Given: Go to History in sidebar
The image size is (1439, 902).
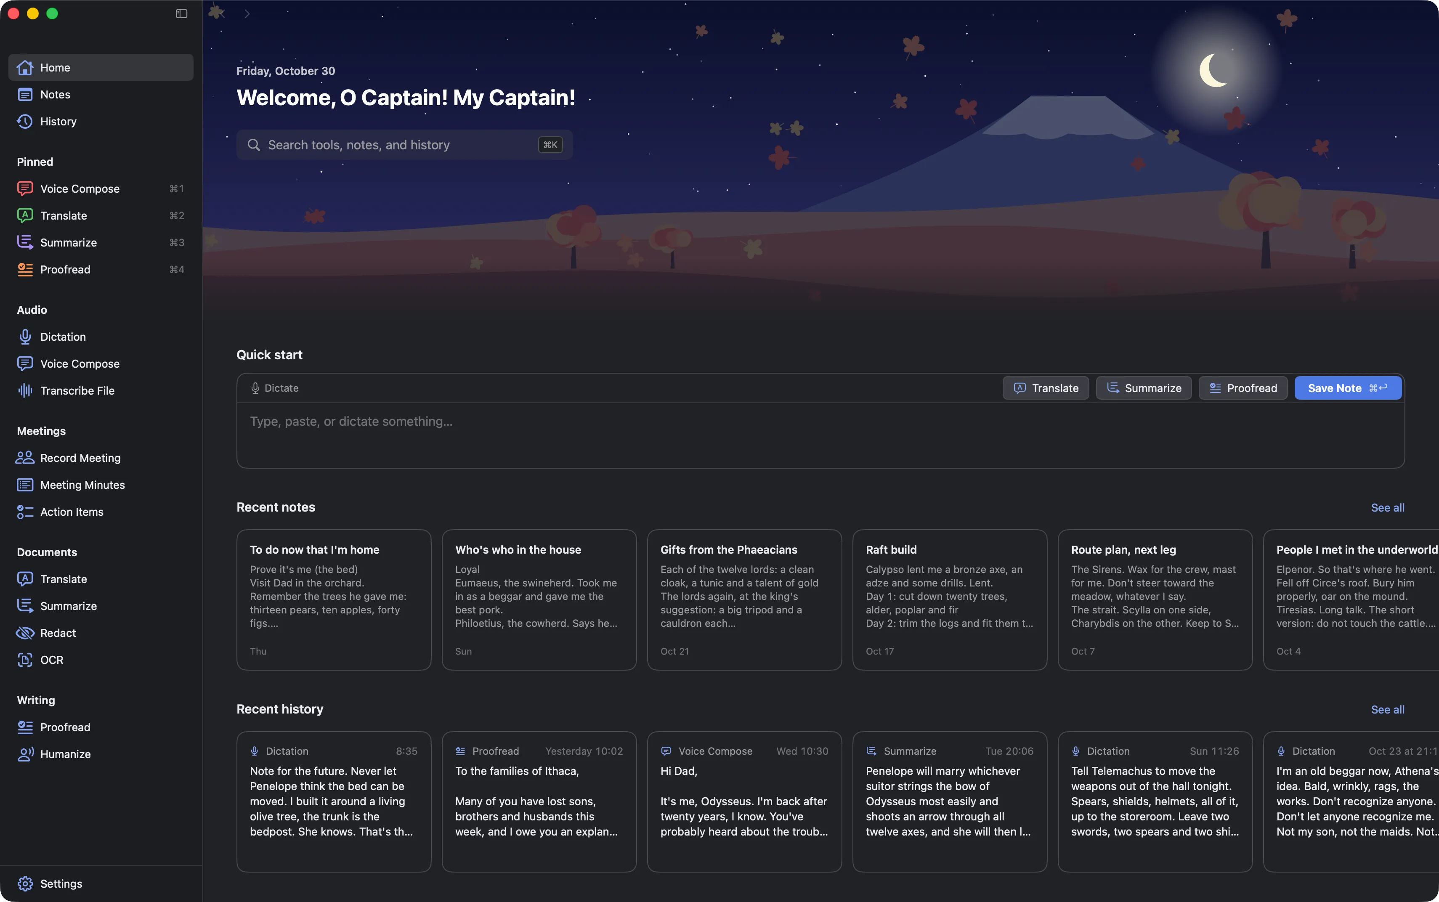Looking at the screenshot, I should [x=101, y=121].
